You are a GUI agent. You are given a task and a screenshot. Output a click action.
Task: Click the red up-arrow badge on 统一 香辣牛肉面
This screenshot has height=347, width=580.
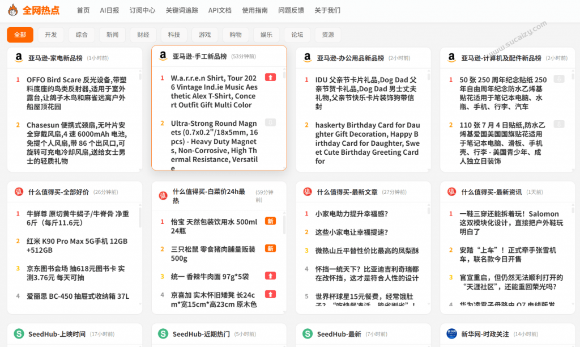pyautogui.click(x=270, y=276)
